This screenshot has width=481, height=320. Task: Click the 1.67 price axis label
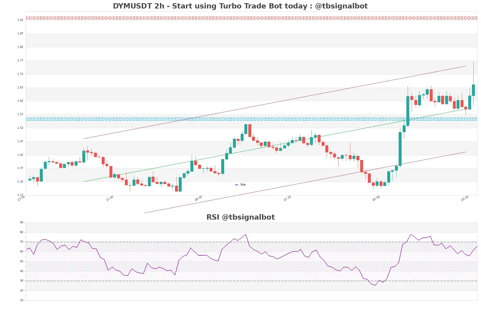tap(20, 88)
